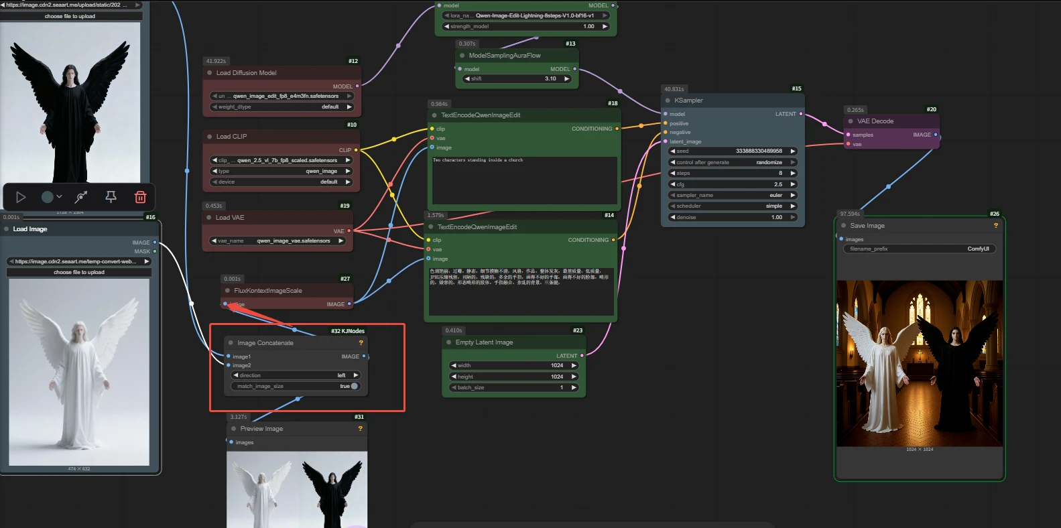Open the scheduler simple dropdown
This screenshot has height=528, width=1061.
pos(733,206)
